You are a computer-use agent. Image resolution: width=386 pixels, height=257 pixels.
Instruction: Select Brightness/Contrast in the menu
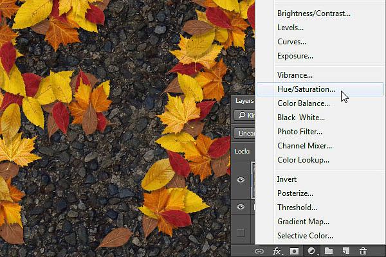click(314, 13)
